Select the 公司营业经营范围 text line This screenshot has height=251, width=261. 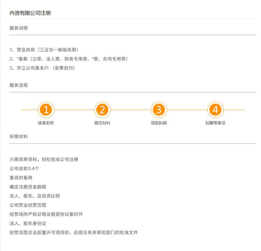tap(28, 205)
